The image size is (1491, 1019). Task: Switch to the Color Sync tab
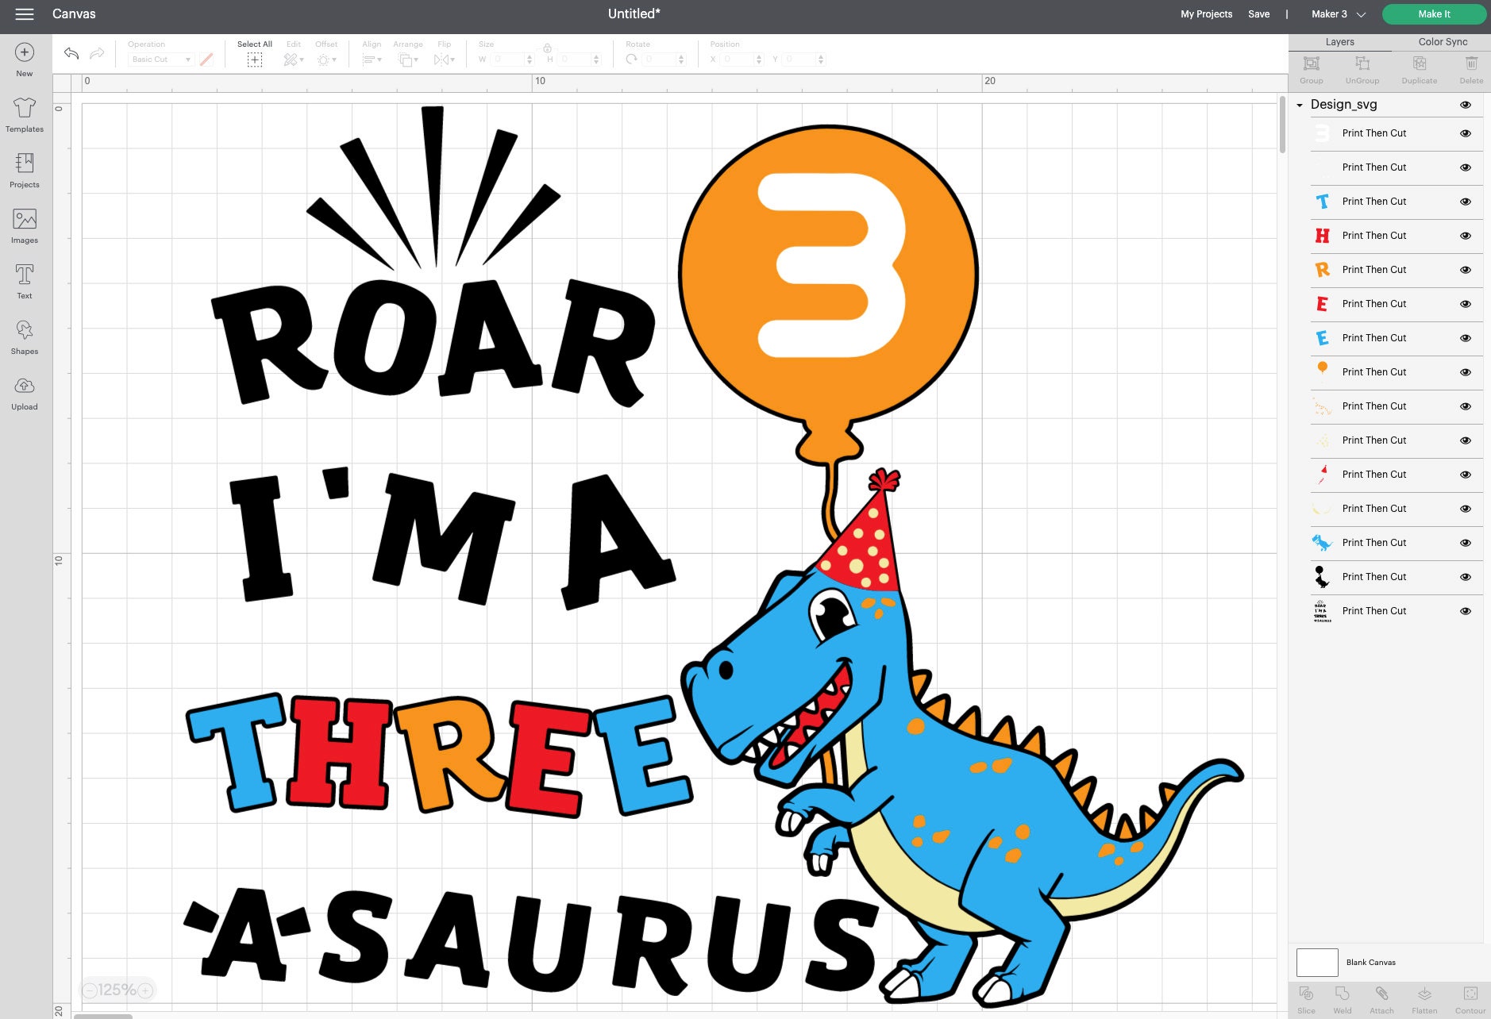point(1443,41)
